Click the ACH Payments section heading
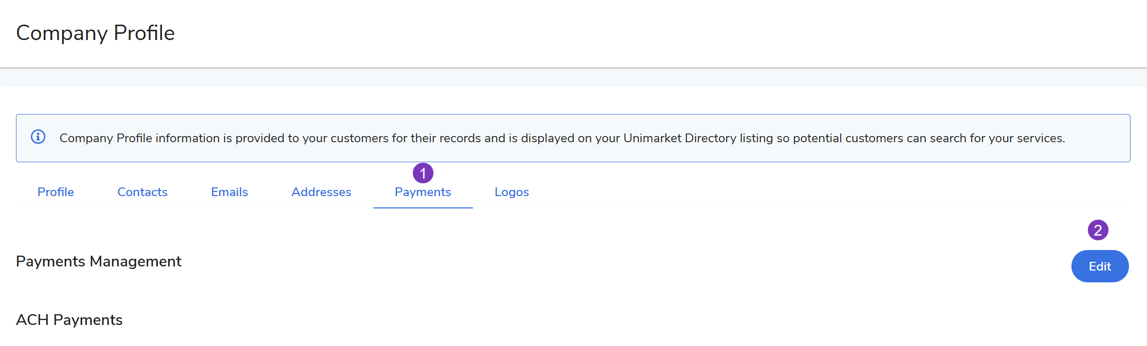The image size is (1147, 346). [69, 320]
